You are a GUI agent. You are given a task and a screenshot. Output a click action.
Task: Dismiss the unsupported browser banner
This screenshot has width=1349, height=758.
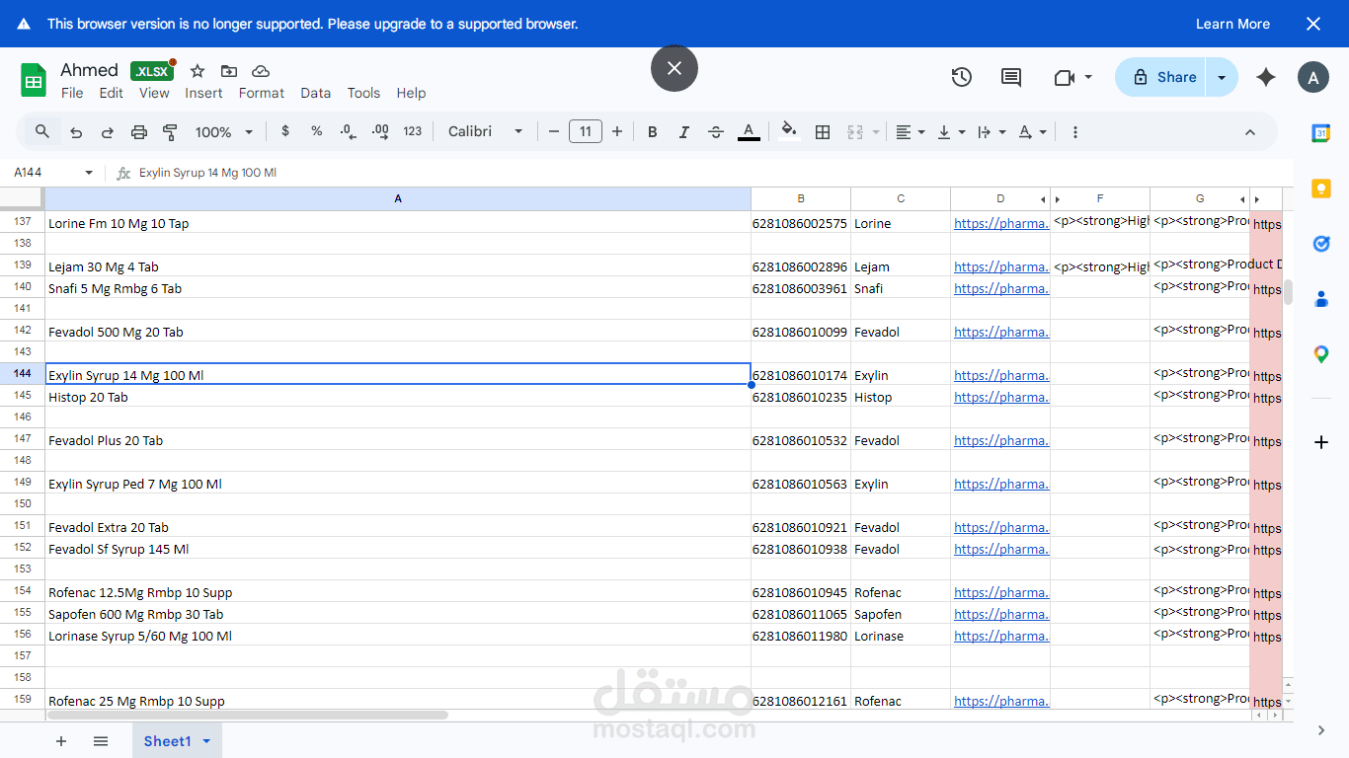[x=1313, y=24]
